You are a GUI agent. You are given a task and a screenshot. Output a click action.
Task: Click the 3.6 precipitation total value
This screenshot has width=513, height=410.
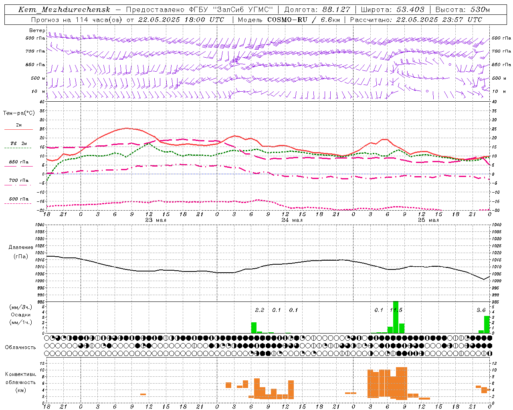481,310
